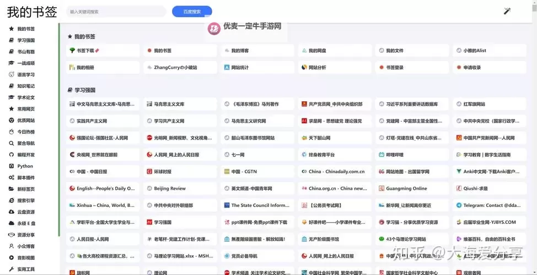Open the 党员必备导航 bookmark card
The width and height of the screenshot is (537, 275).
tap(257, 256)
